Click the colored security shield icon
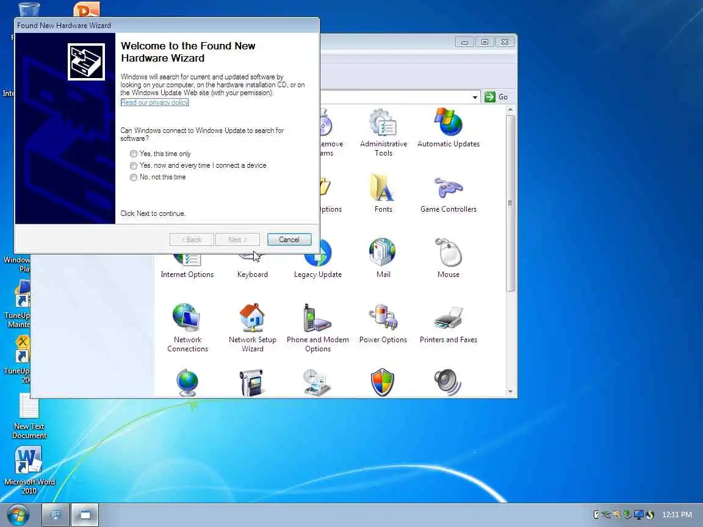Screen dimensions: 703x527 click(383, 382)
